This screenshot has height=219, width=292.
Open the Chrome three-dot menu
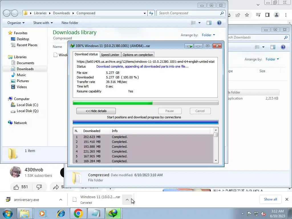[x=286, y=15]
